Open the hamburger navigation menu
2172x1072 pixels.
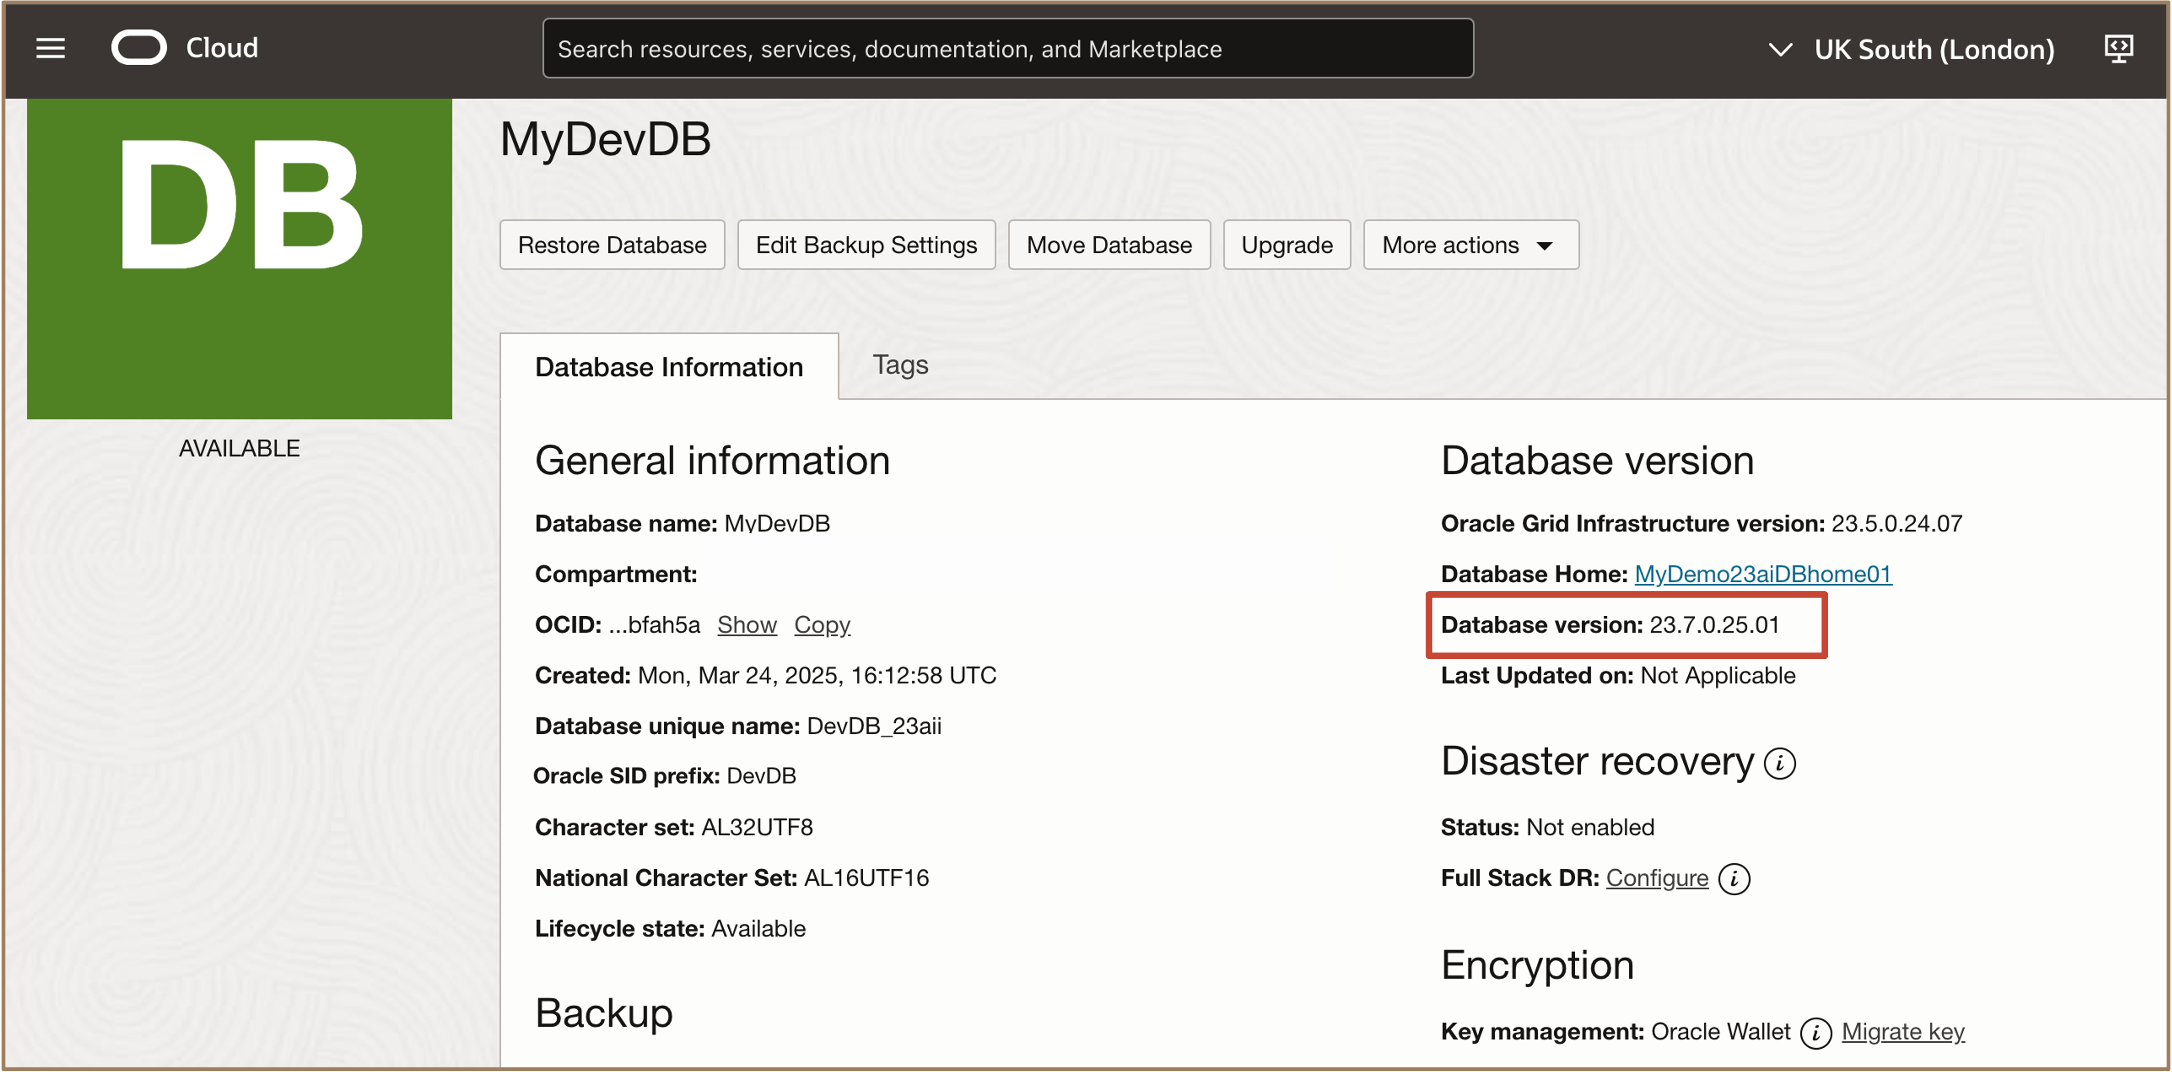click(x=51, y=48)
